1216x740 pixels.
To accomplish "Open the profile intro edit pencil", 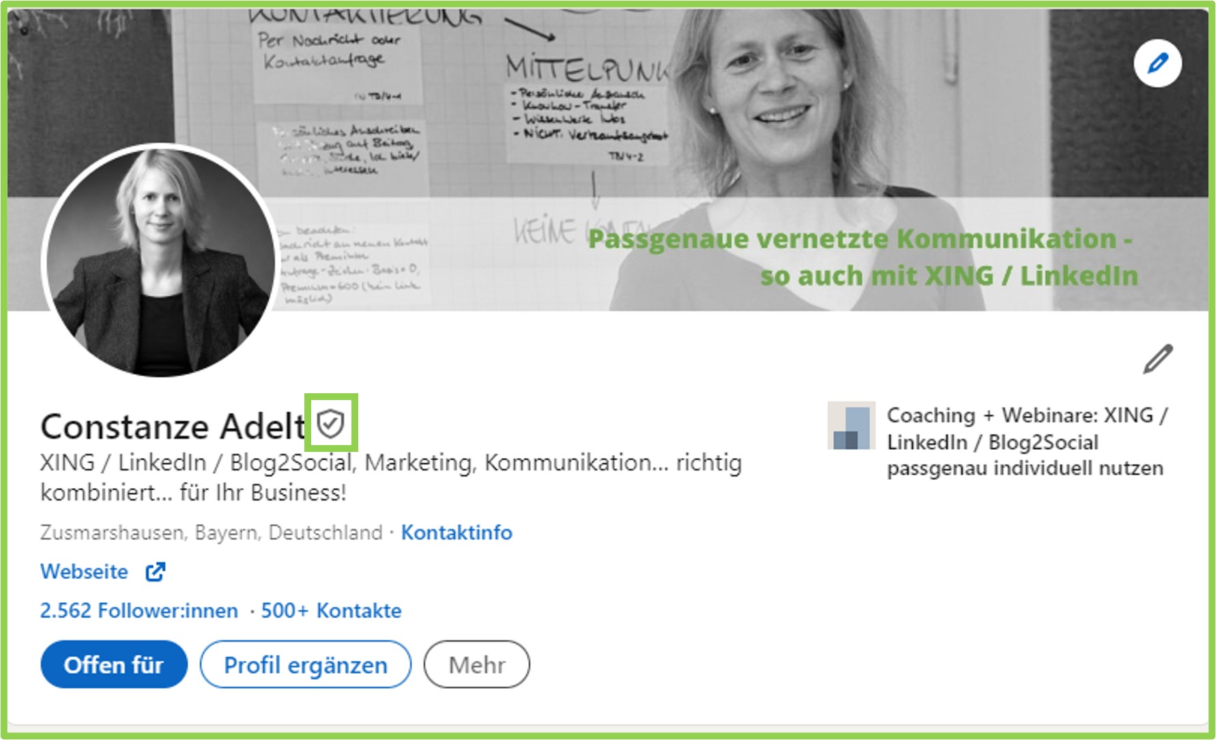I will click(x=1158, y=359).
